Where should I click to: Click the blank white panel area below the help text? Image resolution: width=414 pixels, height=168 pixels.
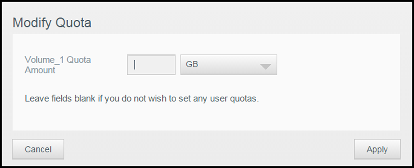tap(206, 118)
